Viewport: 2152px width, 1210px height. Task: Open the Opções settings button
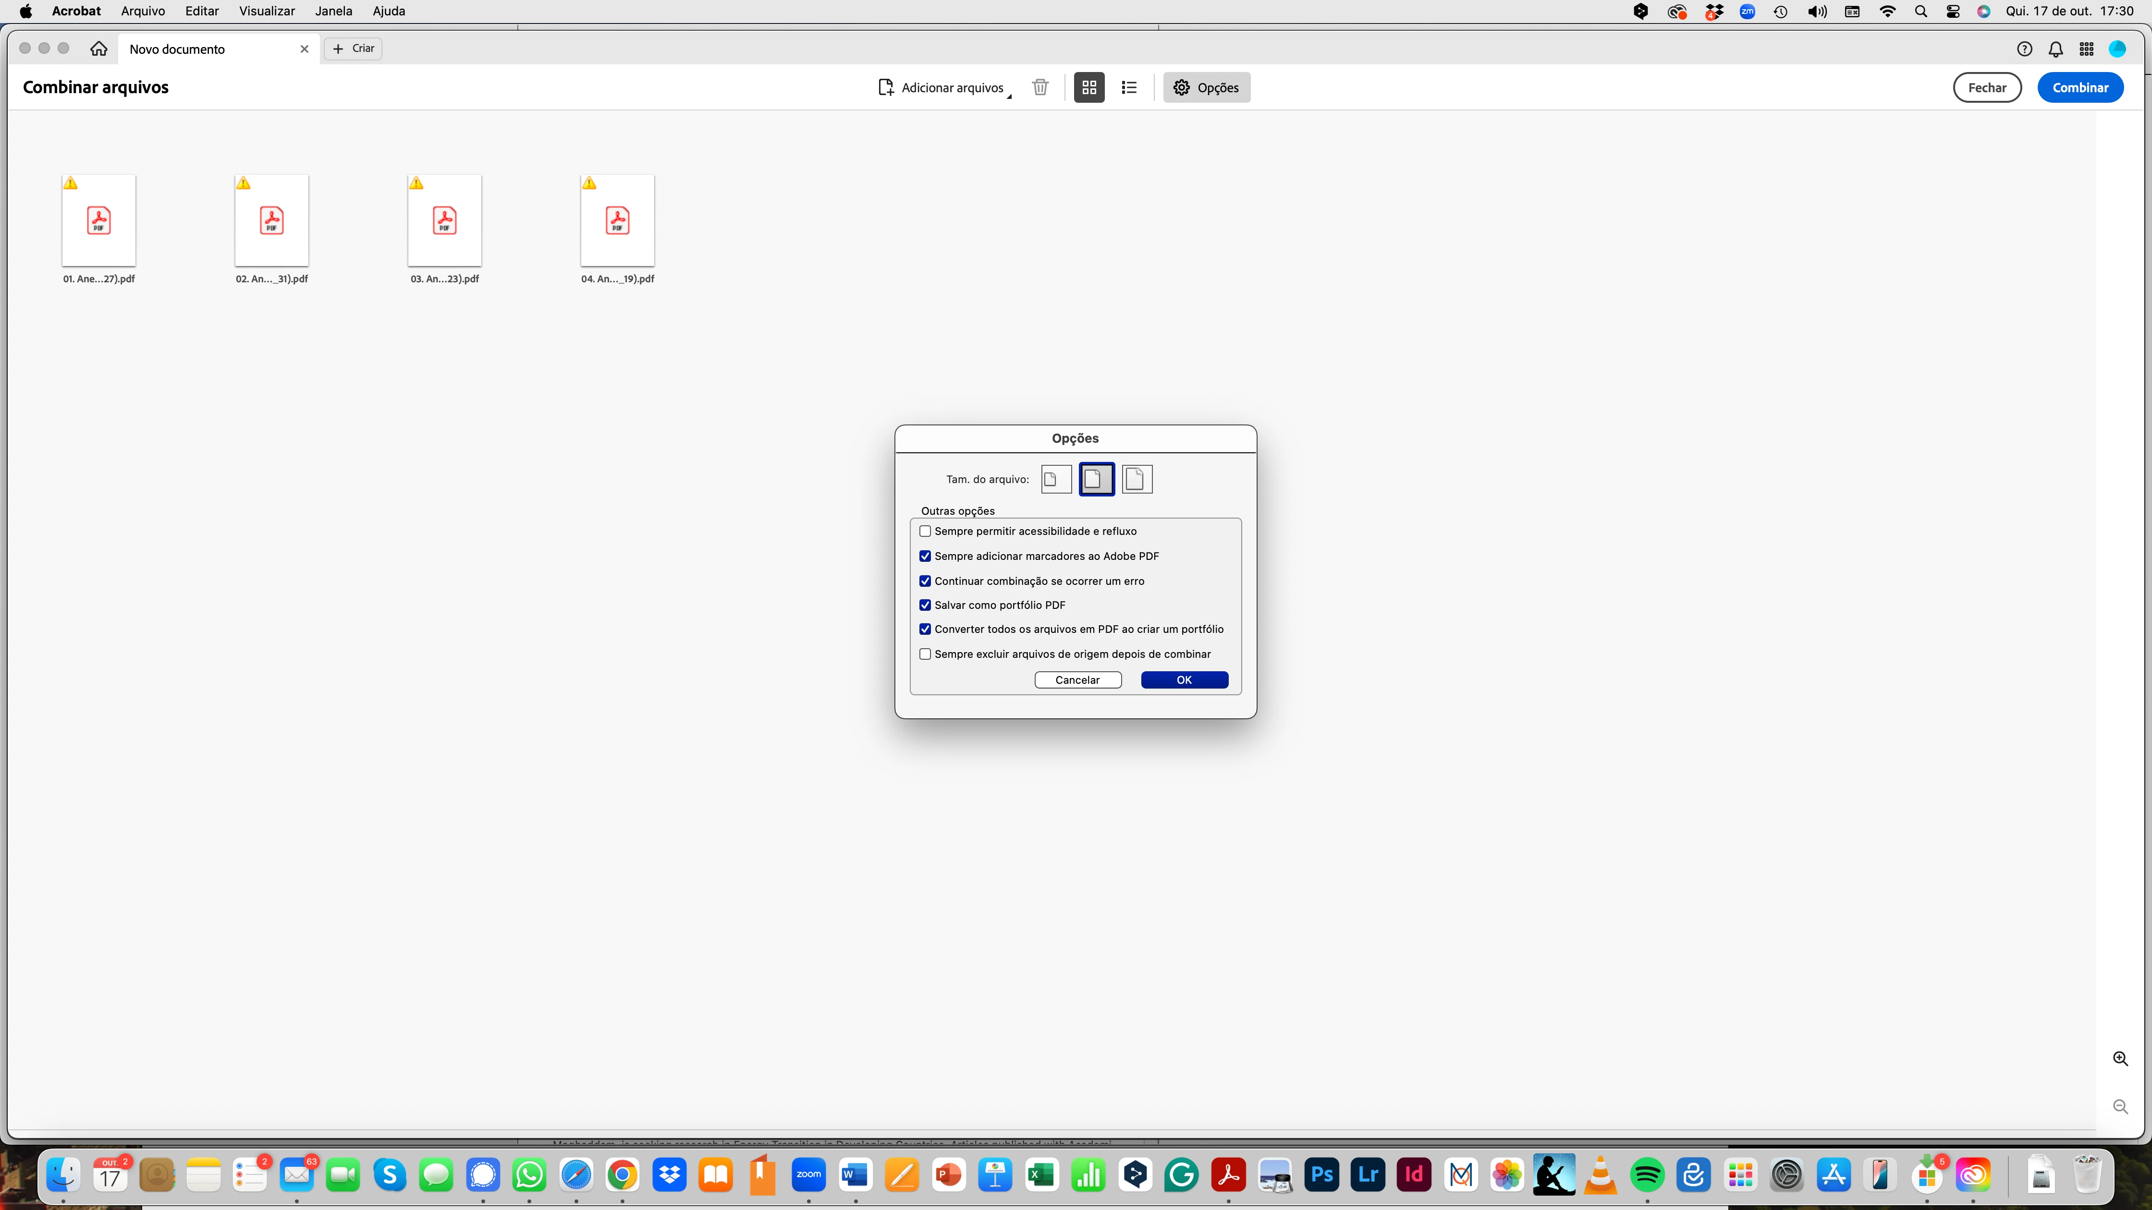click(1206, 88)
